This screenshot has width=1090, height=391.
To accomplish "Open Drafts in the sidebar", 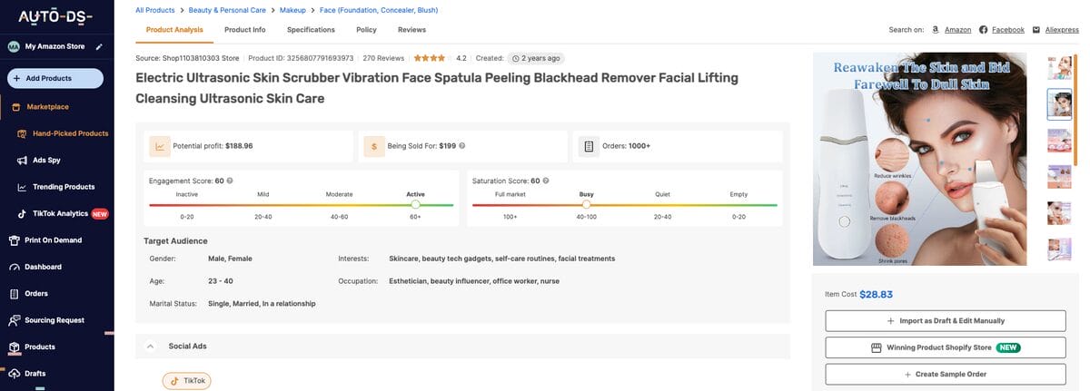I will click(35, 374).
